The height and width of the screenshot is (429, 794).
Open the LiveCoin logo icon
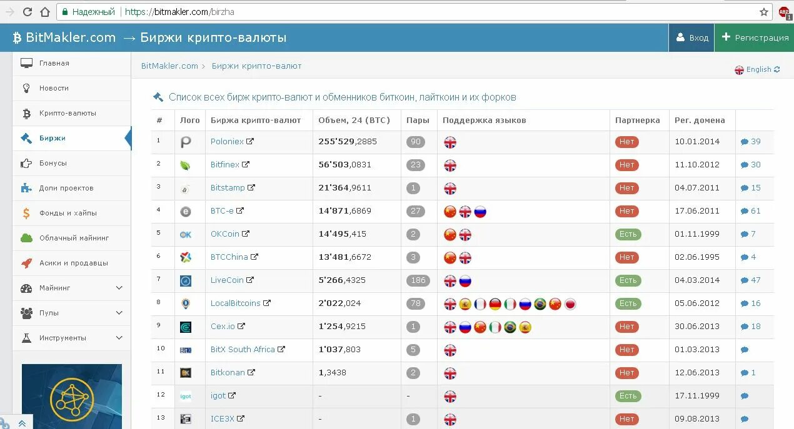pyautogui.click(x=186, y=281)
